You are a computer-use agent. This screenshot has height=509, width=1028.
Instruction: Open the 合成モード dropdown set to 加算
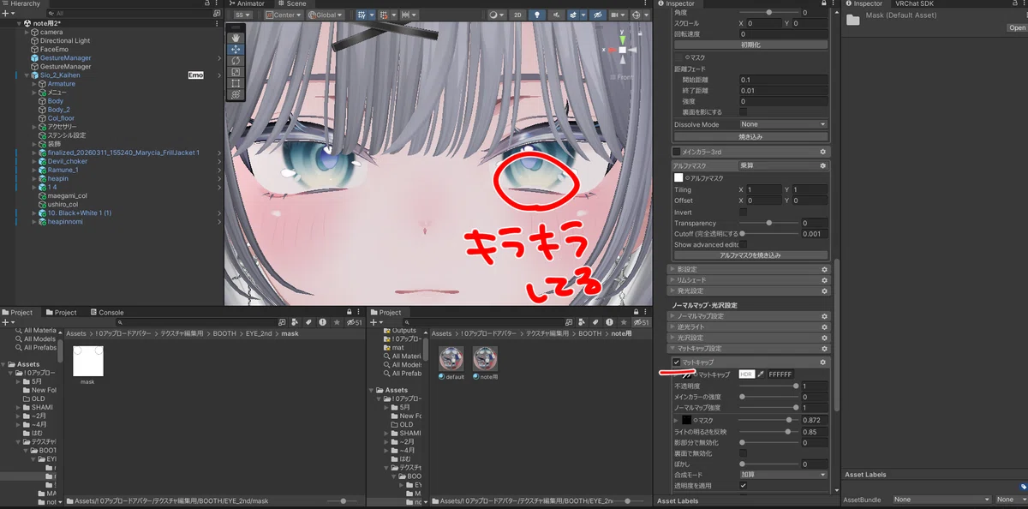coord(784,475)
